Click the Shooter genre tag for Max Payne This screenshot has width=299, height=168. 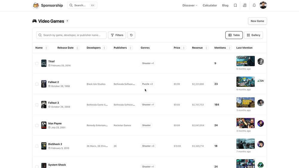point(146,125)
